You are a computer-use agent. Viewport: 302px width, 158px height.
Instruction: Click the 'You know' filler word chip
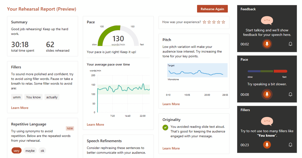click(33, 97)
